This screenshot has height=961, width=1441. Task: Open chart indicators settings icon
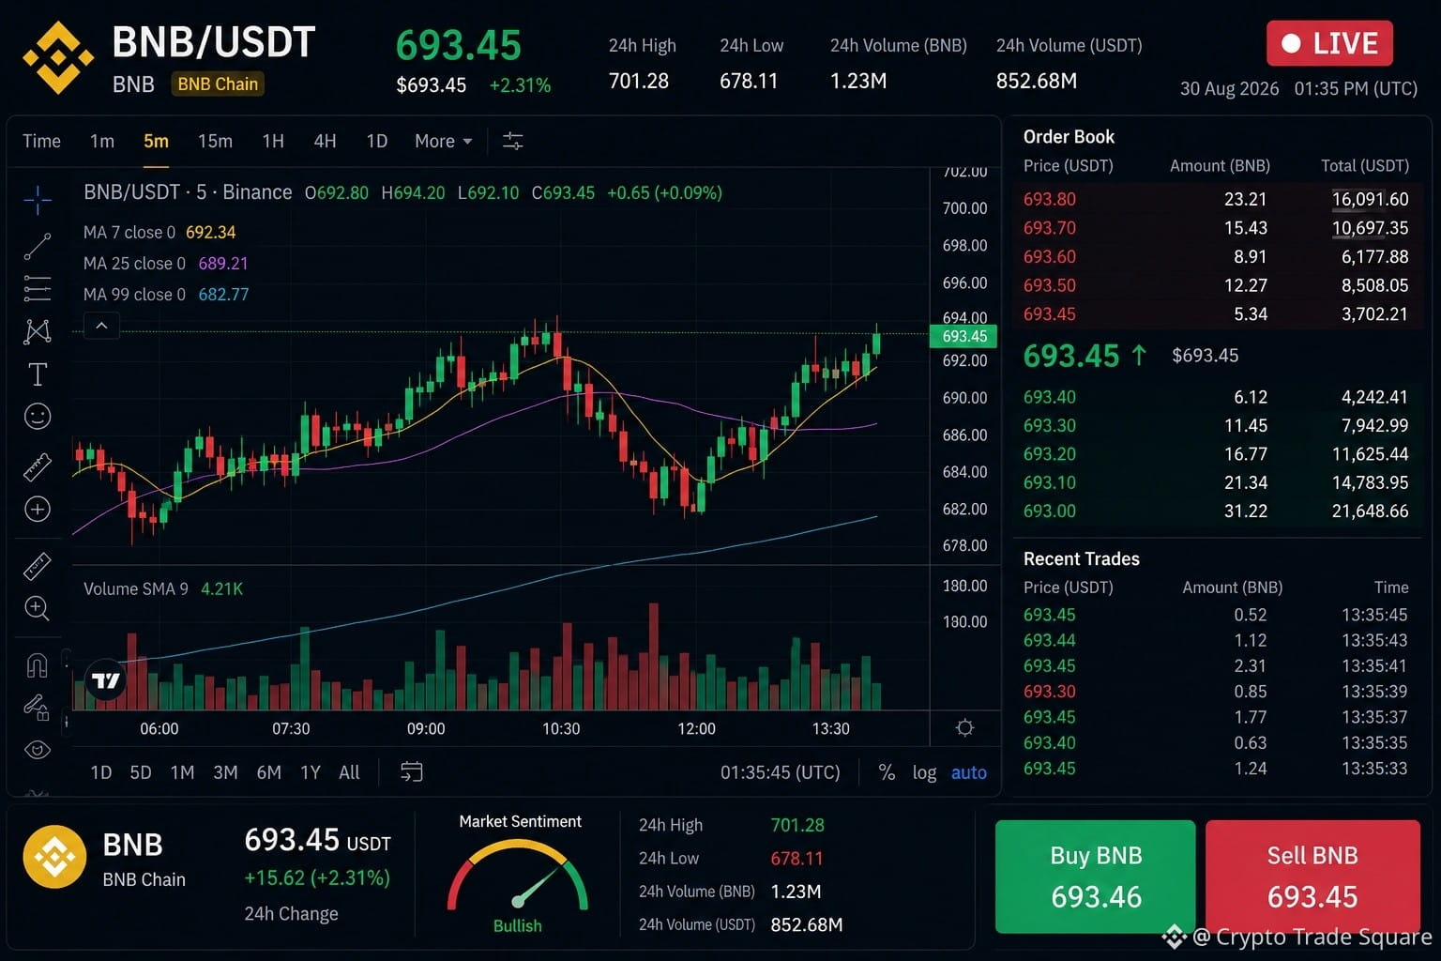coord(512,141)
